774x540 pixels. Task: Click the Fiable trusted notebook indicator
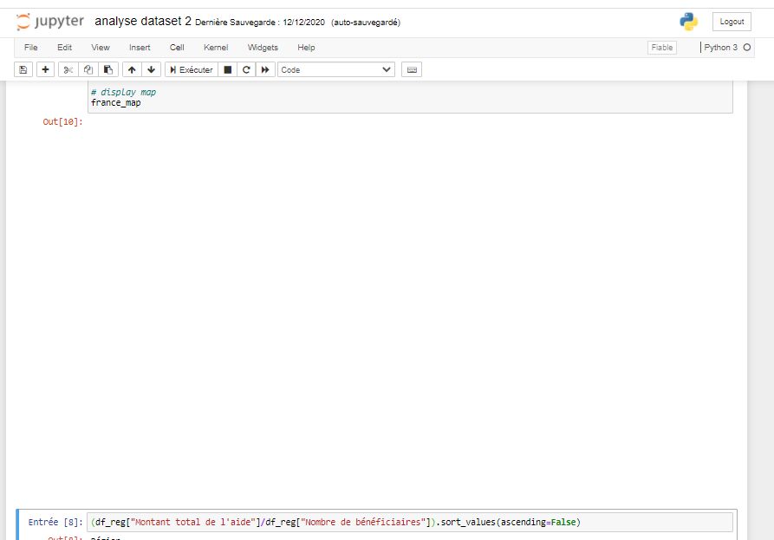[662, 48]
